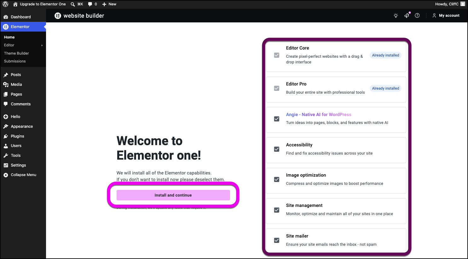Click Upgrade to Elementor One in admin bar
Viewport: 468px width, 259px height.
coord(43,4)
